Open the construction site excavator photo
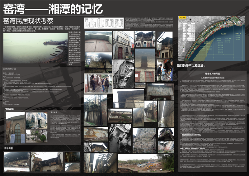This screenshot has width=249, height=176. coord(146,164)
